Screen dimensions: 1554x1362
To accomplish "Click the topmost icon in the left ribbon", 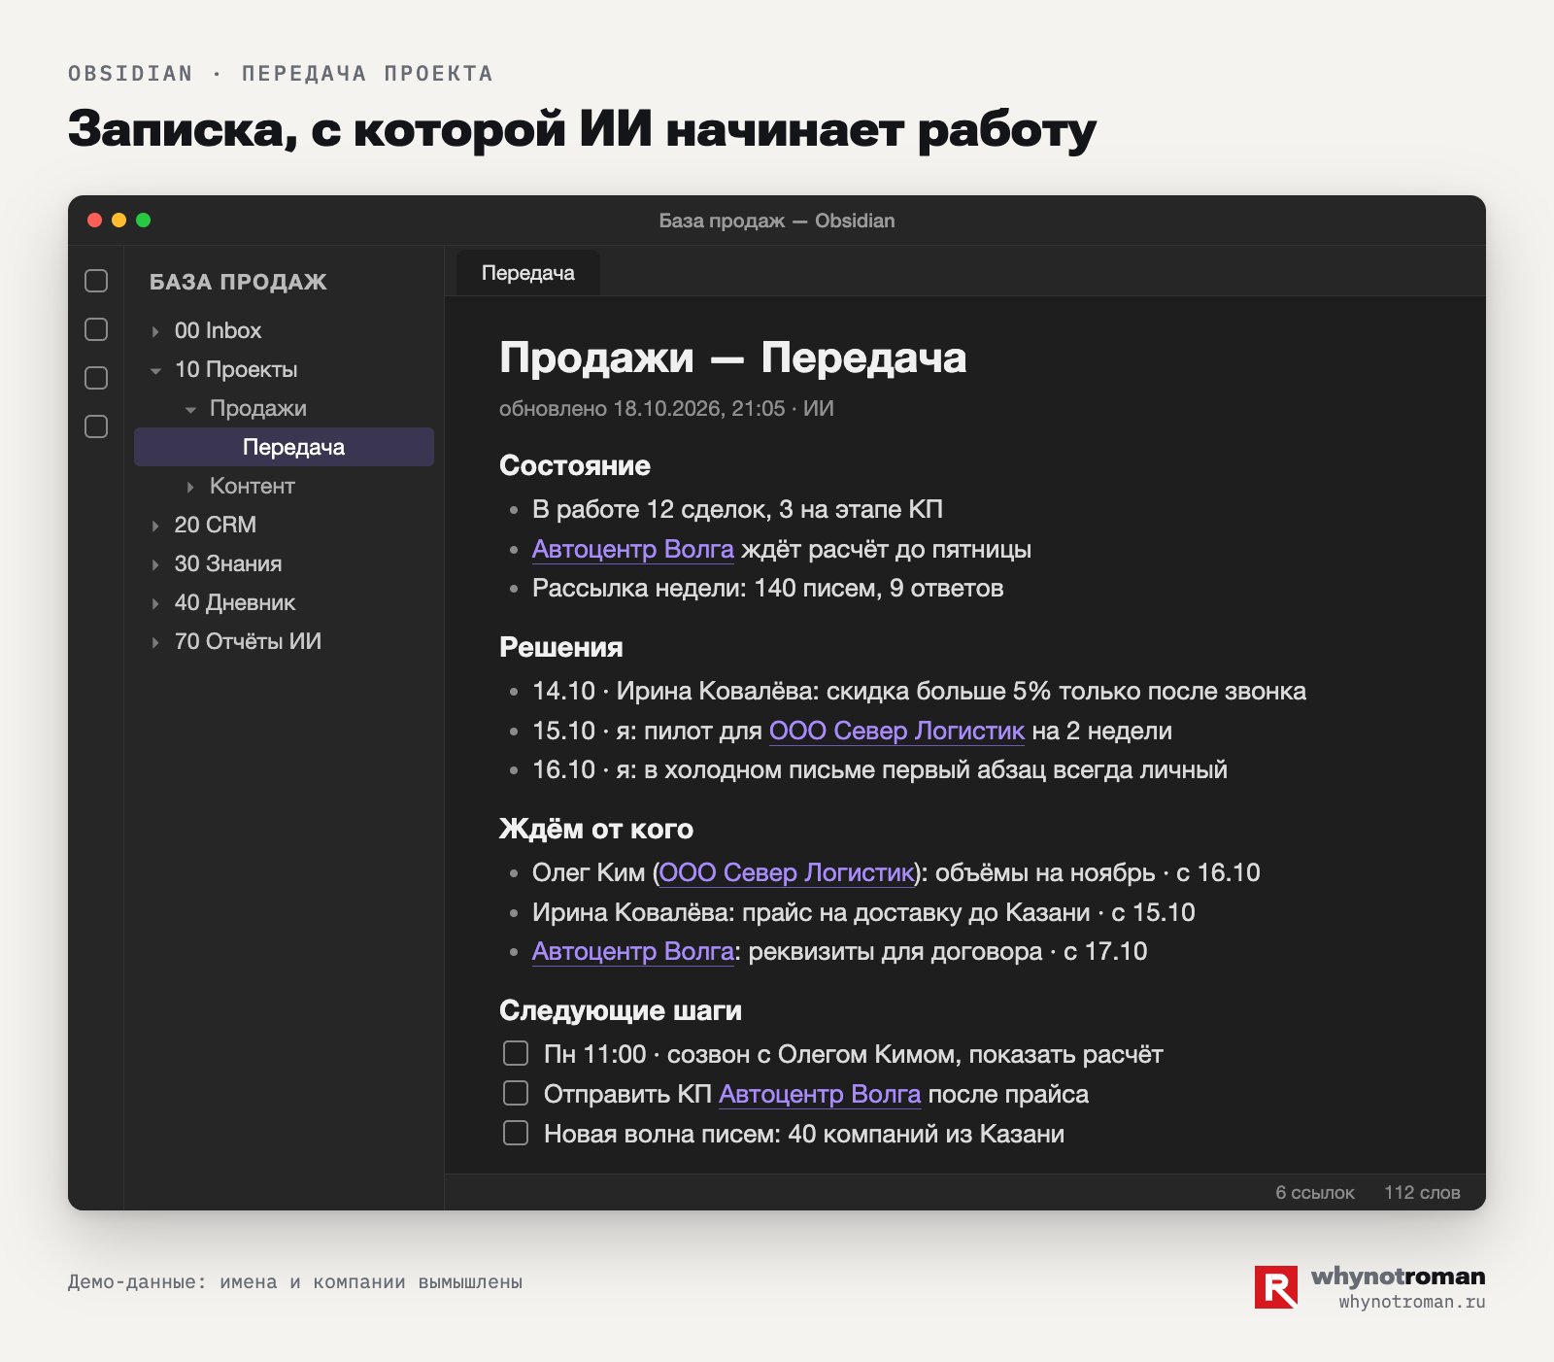I will (x=96, y=281).
